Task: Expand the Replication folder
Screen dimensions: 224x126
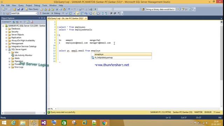Action: pyautogui.click(x=6, y=37)
